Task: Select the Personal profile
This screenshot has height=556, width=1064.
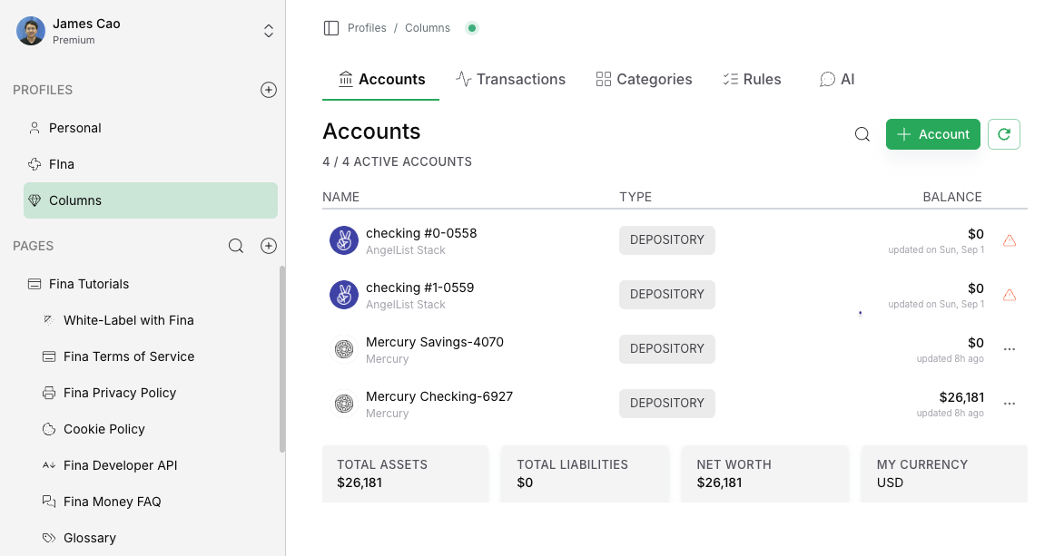Action: (x=74, y=128)
